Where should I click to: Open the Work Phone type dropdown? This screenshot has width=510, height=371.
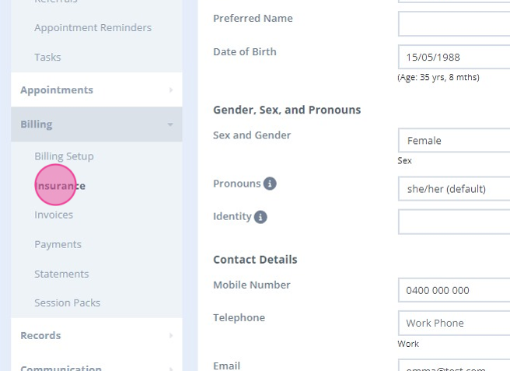click(x=454, y=323)
